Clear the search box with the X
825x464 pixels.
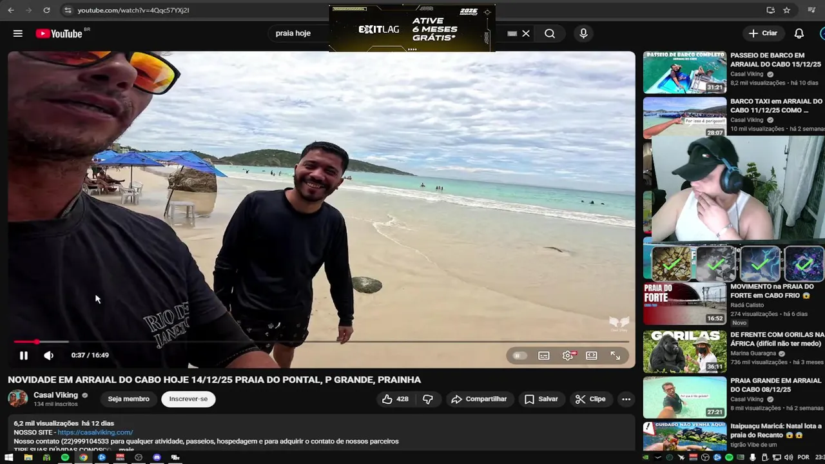pyautogui.click(x=526, y=34)
